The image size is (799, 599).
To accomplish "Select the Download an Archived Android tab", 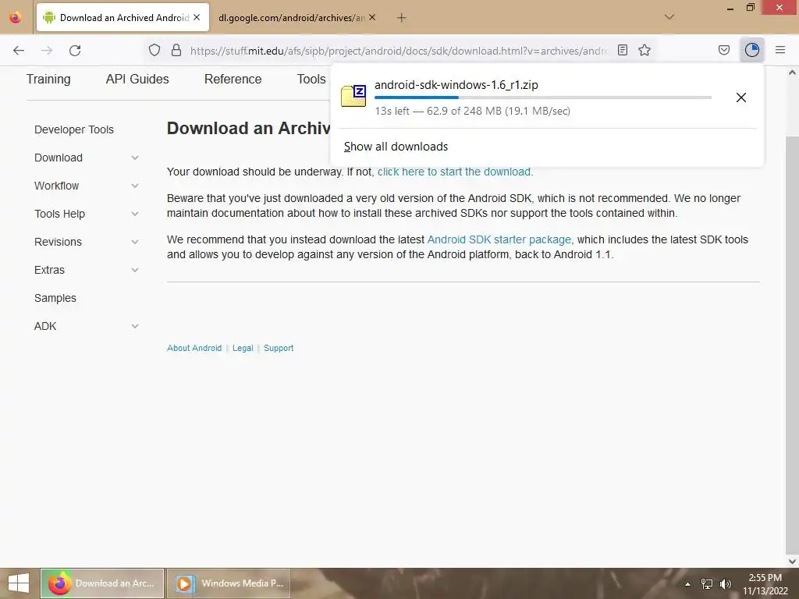I will [123, 17].
